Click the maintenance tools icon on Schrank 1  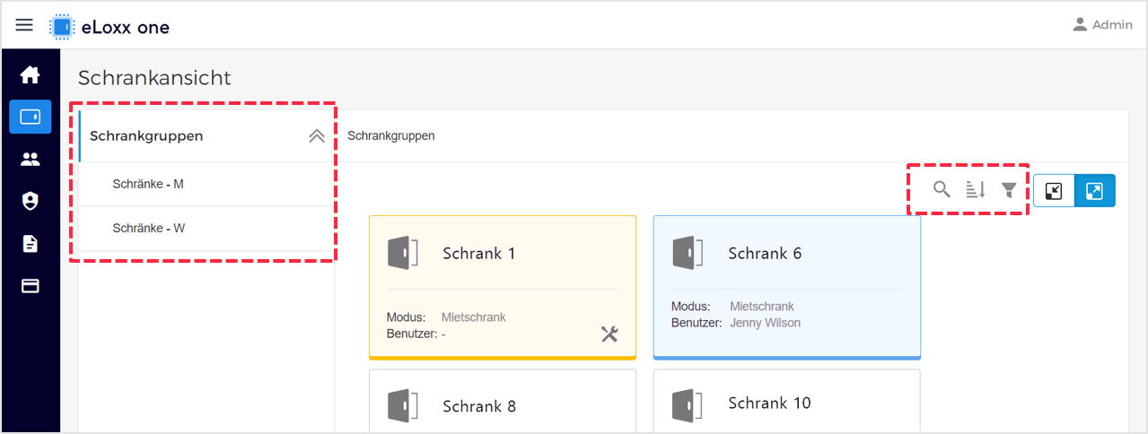[609, 334]
